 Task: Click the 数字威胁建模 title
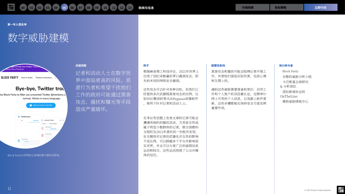coord(38,37)
